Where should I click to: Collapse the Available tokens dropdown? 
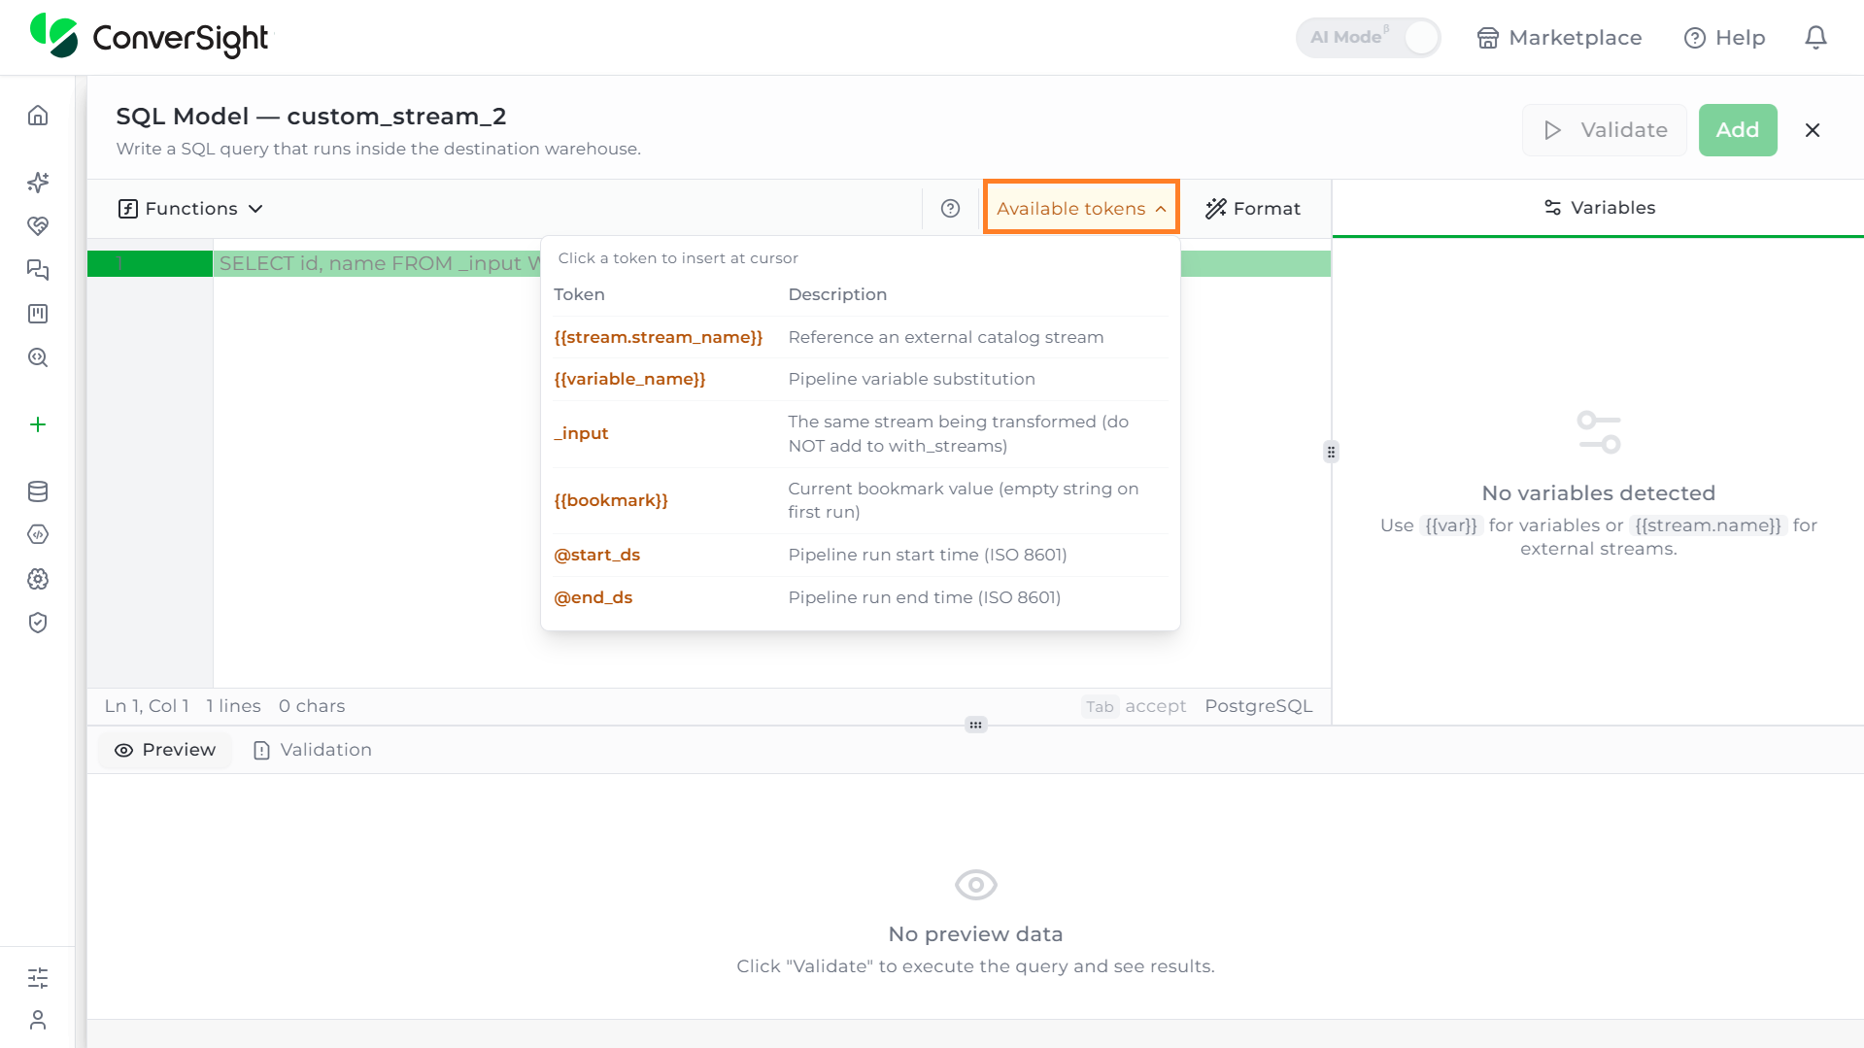1081,209
